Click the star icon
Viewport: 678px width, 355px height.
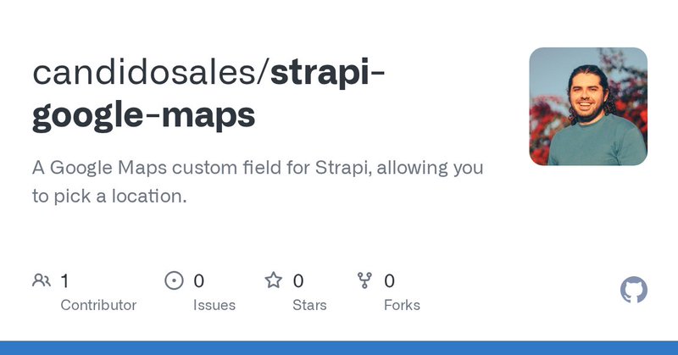[x=273, y=280]
